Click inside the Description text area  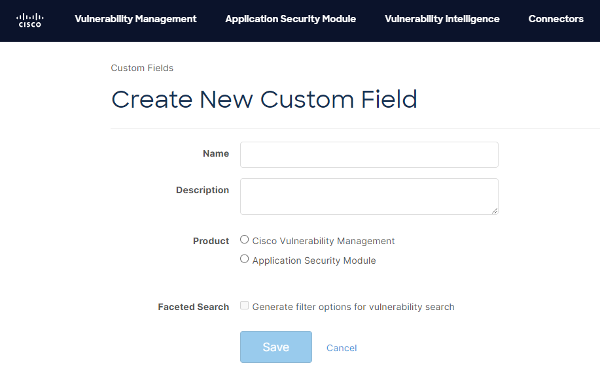[x=368, y=195]
